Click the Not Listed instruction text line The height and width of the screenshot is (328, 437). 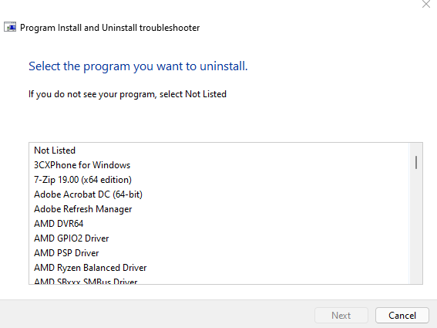(127, 94)
